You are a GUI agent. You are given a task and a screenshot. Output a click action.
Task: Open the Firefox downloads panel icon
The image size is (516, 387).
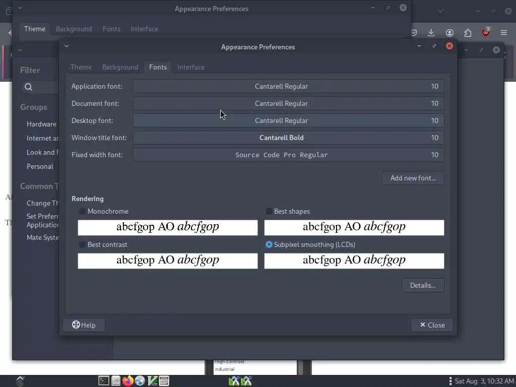(431, 33)
